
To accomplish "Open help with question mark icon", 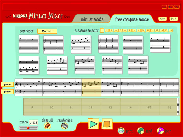I will click(160, 131).
